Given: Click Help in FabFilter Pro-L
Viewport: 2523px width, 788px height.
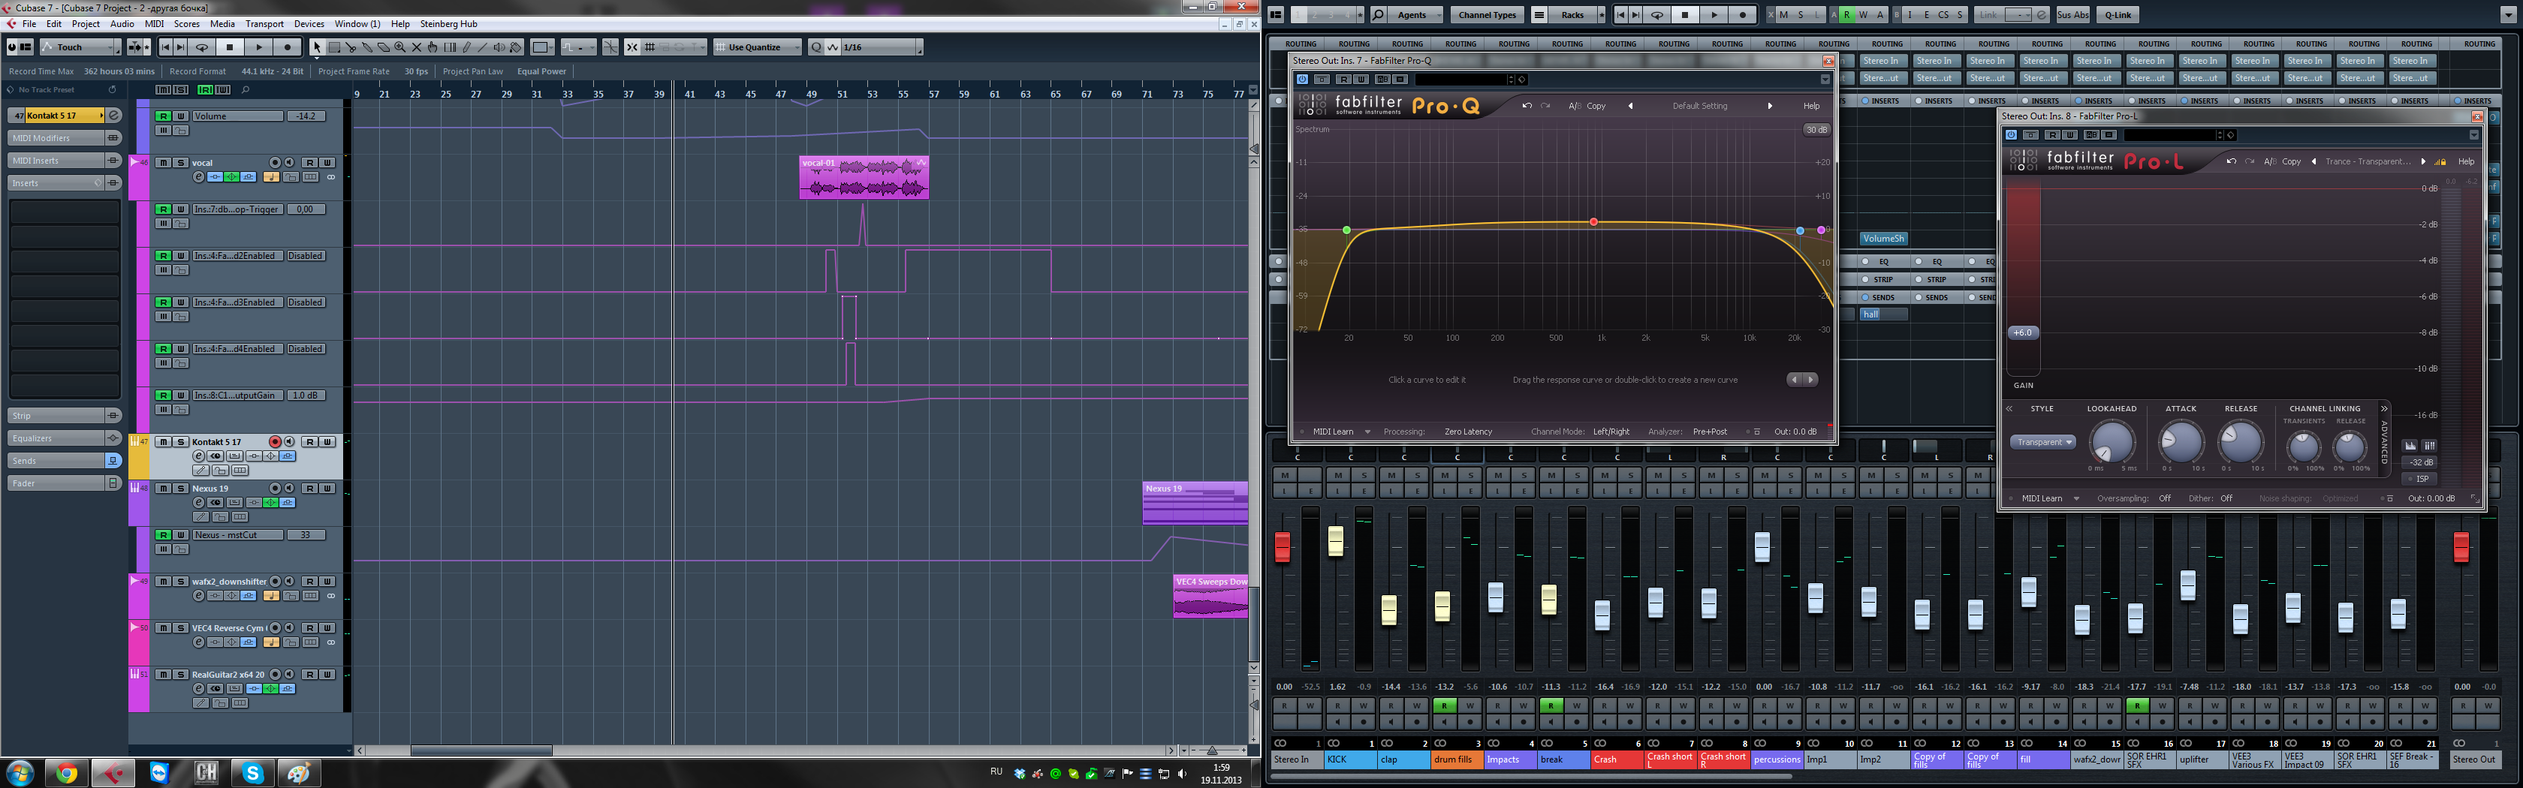Looking at the screenshot, I should point(2466,161).
